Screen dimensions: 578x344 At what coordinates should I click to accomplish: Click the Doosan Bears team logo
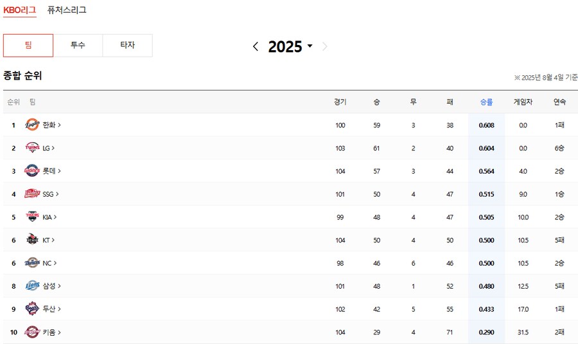[32, 309]
